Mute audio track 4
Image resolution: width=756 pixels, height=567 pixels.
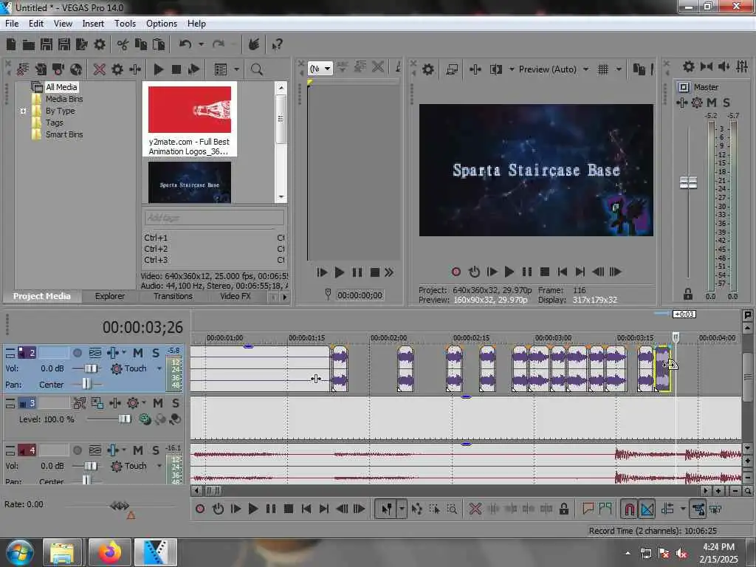138,450
